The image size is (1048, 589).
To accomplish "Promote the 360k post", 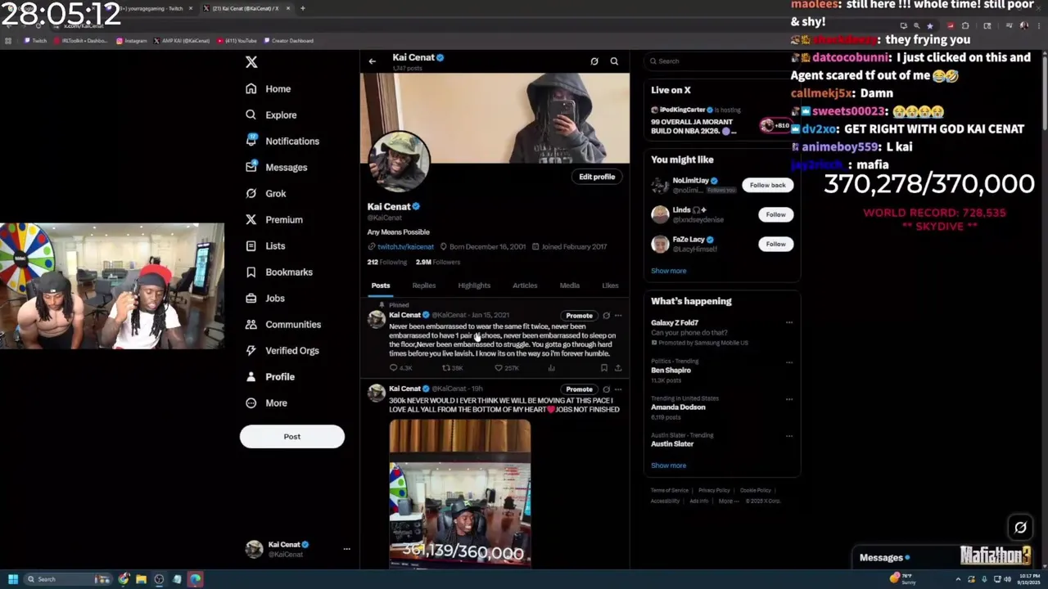I will click(x=579, y=389).
